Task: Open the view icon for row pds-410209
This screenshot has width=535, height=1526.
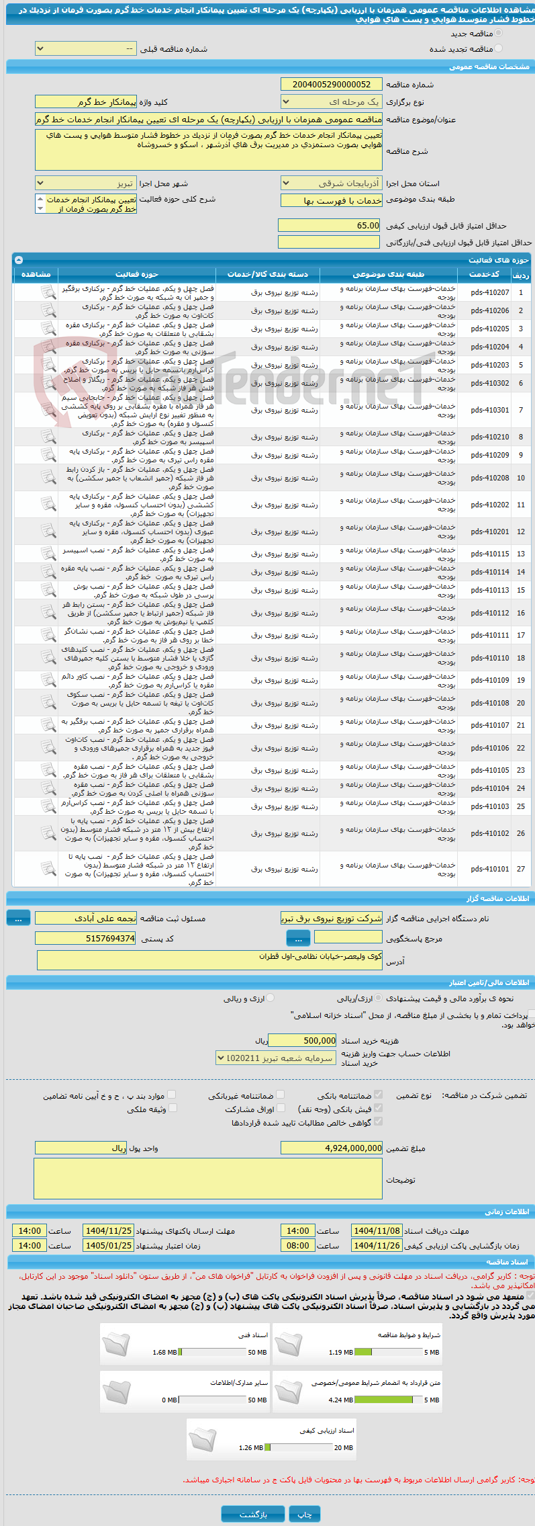Action: pyautogui.click(x=48, y=455)
